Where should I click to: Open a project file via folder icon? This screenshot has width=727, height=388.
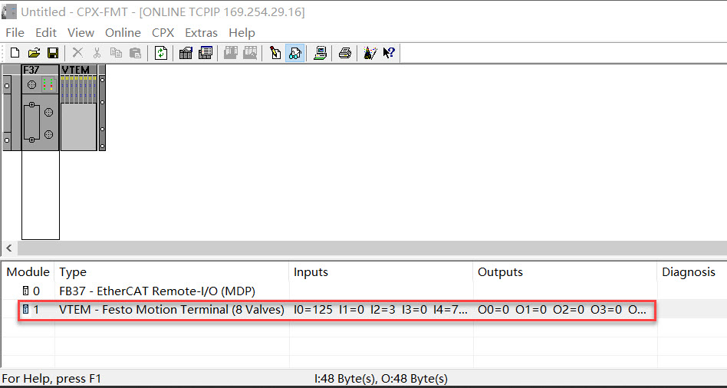pos(34,53)
